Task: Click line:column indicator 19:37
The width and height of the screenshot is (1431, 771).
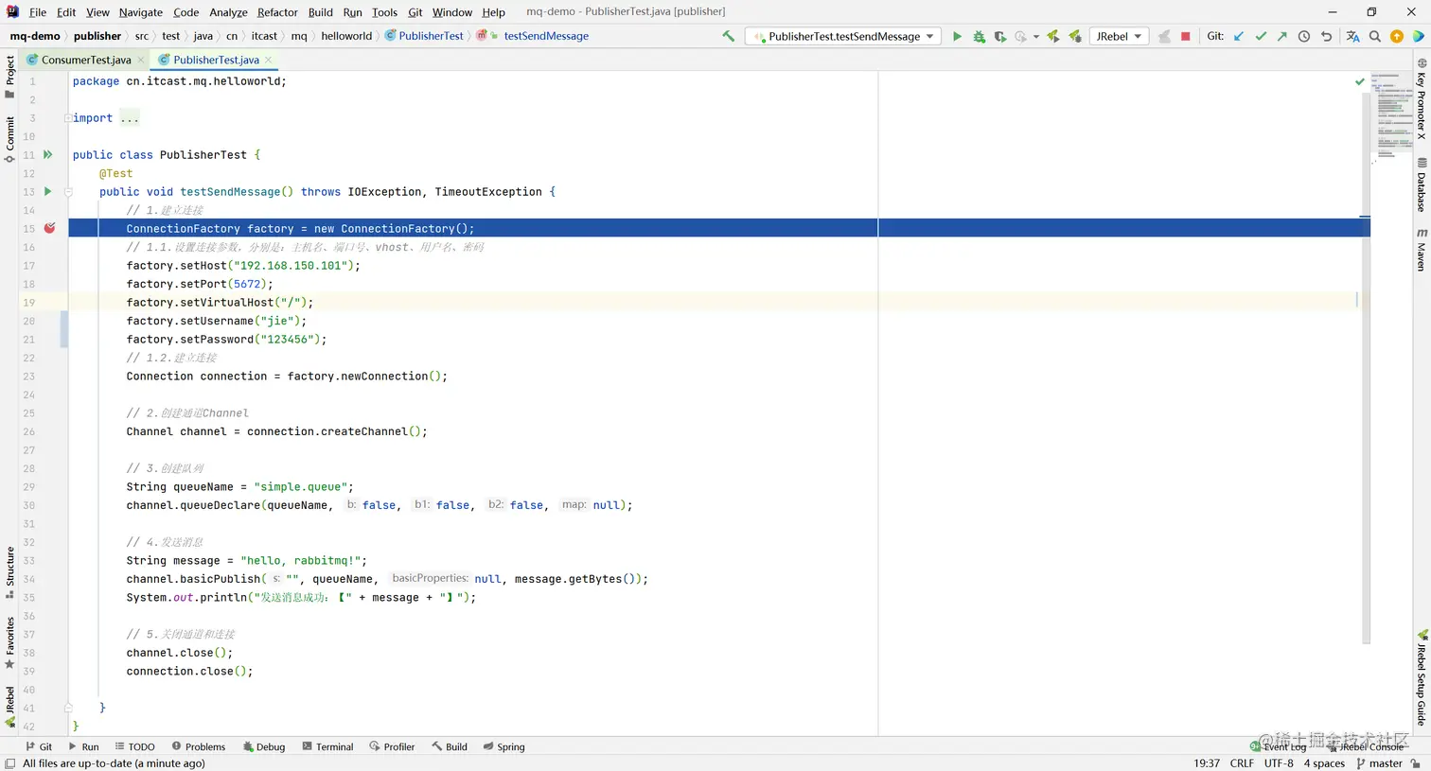Action: [x=1207, y=763]
